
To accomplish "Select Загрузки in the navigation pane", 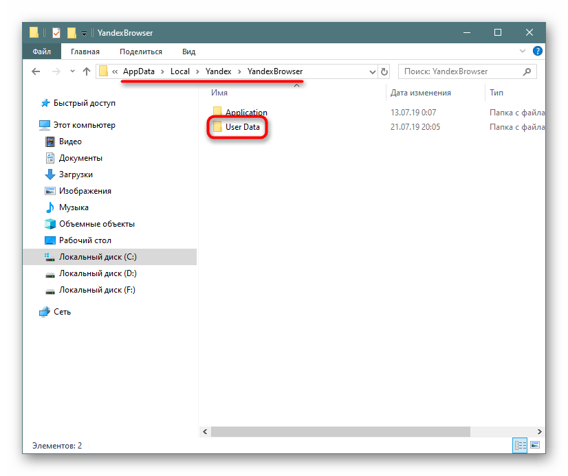I will pyautogui.click(x=76, y=174).
